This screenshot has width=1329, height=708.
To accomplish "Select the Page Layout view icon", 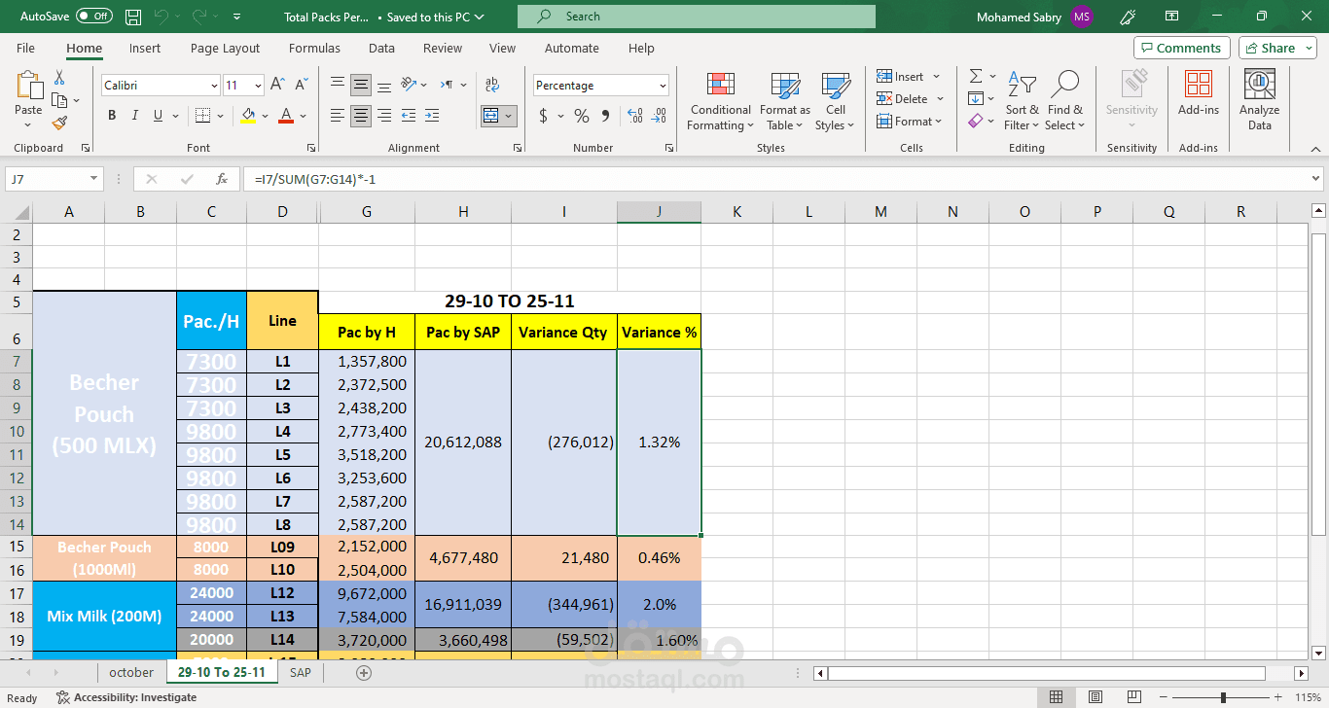I will point(1095,697).
